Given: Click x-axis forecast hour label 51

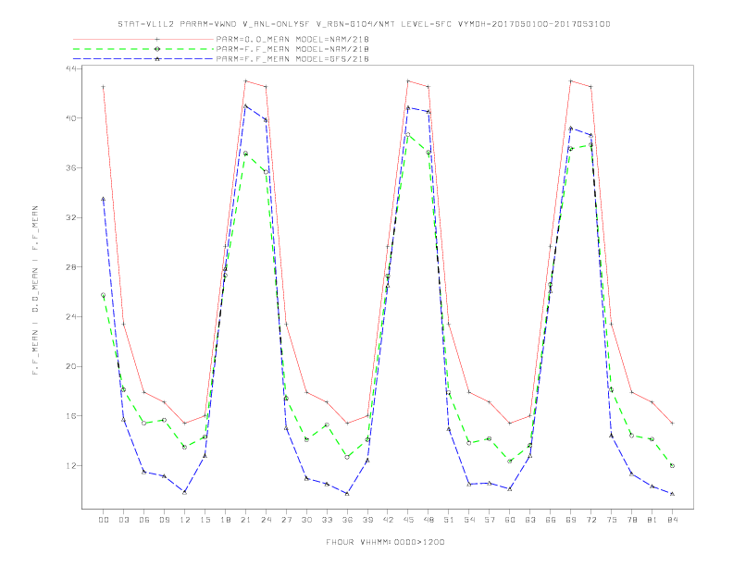Looking at the screenshot, I should point(449,520).
